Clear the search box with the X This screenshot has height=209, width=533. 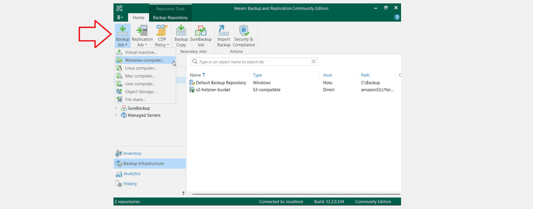pos(314,62)
